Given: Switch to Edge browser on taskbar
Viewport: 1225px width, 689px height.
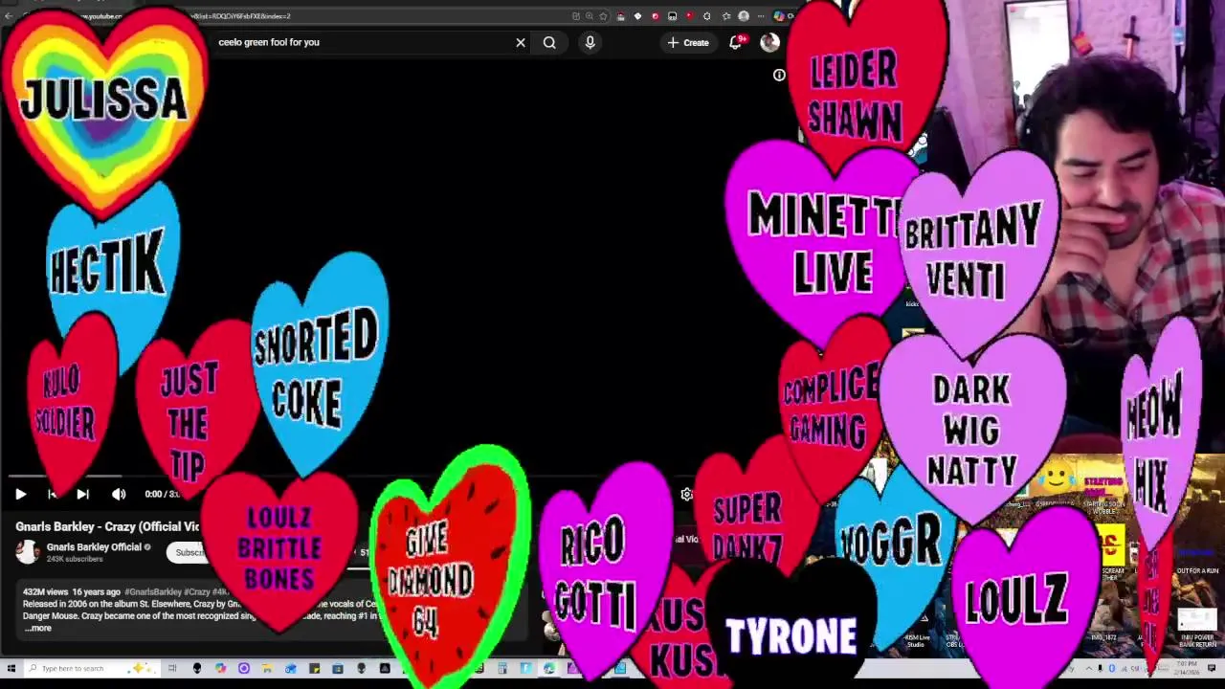Looking at the screenshot, I should [x=548, y=668].
